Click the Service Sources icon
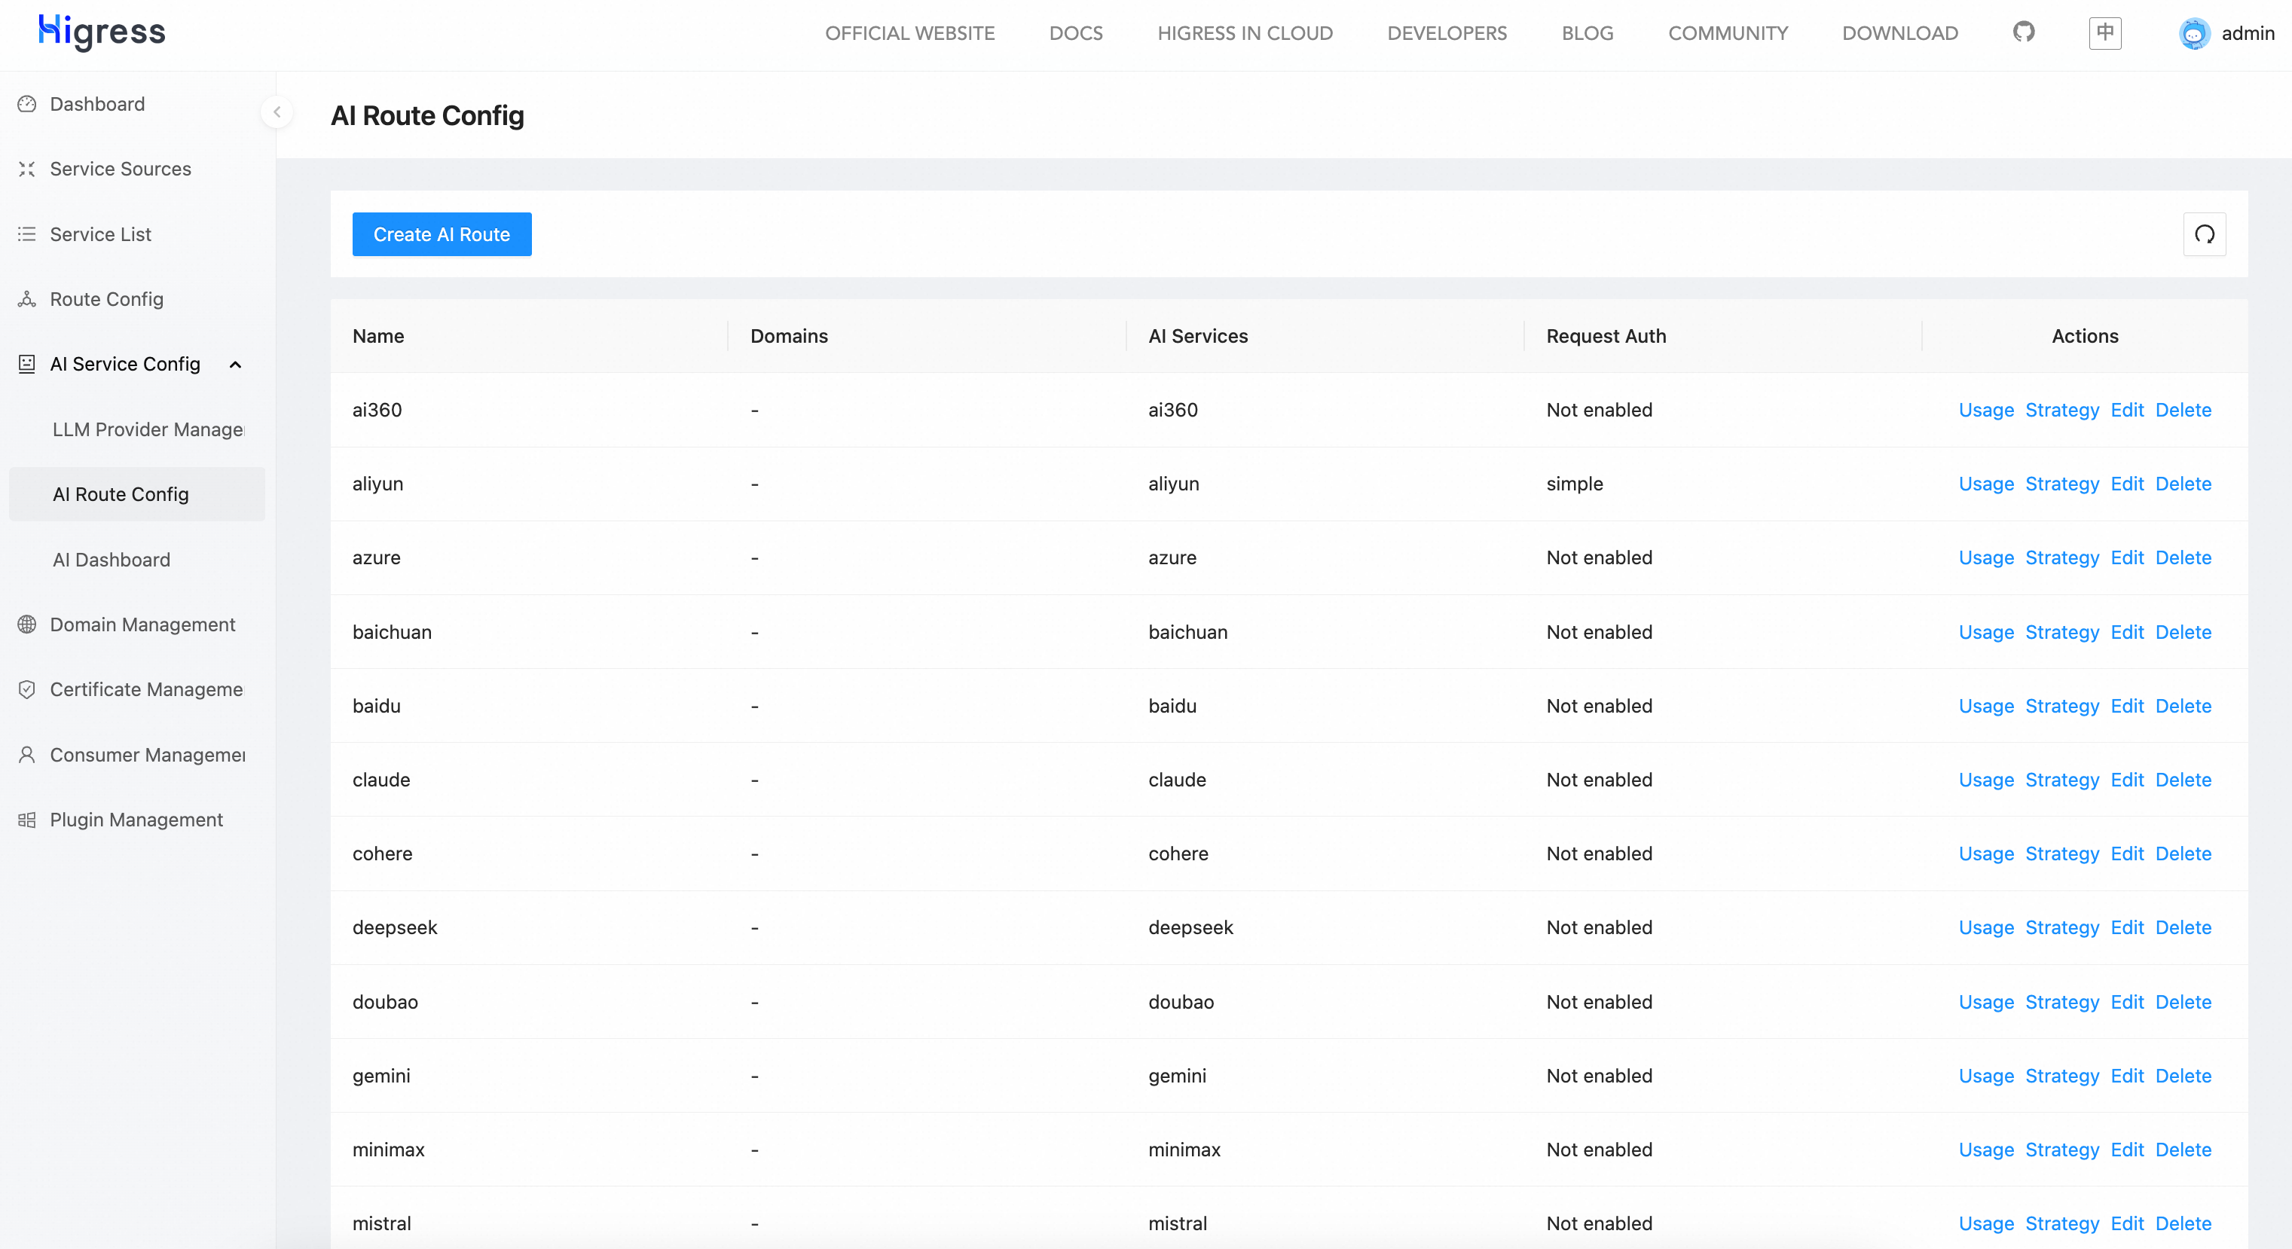This screenshot has width=2292, height=1249. [26, 169]
